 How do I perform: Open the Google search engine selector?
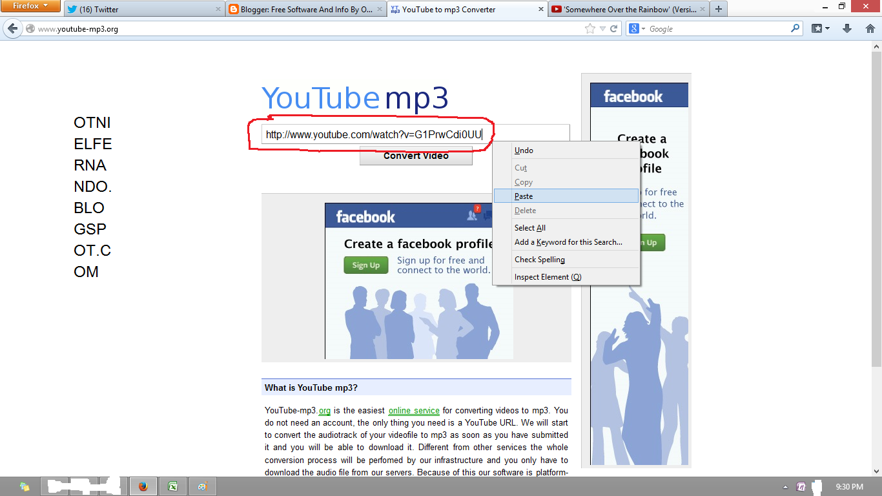click(636, 28)
